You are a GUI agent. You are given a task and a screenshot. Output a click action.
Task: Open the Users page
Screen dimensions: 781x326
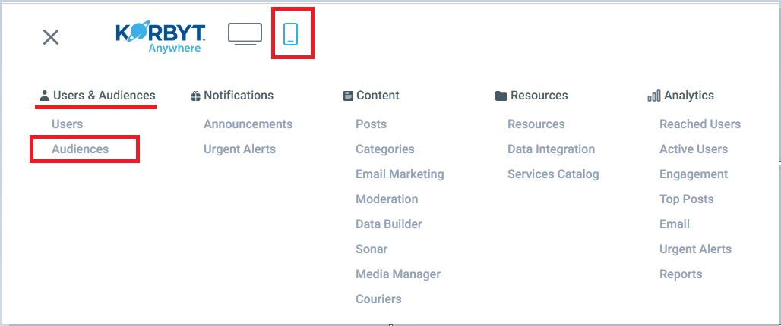[68, 124]
